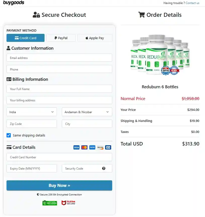Open the Contact us link
The width and height of the screenshot is (205, 217).
tap(192, 3)
